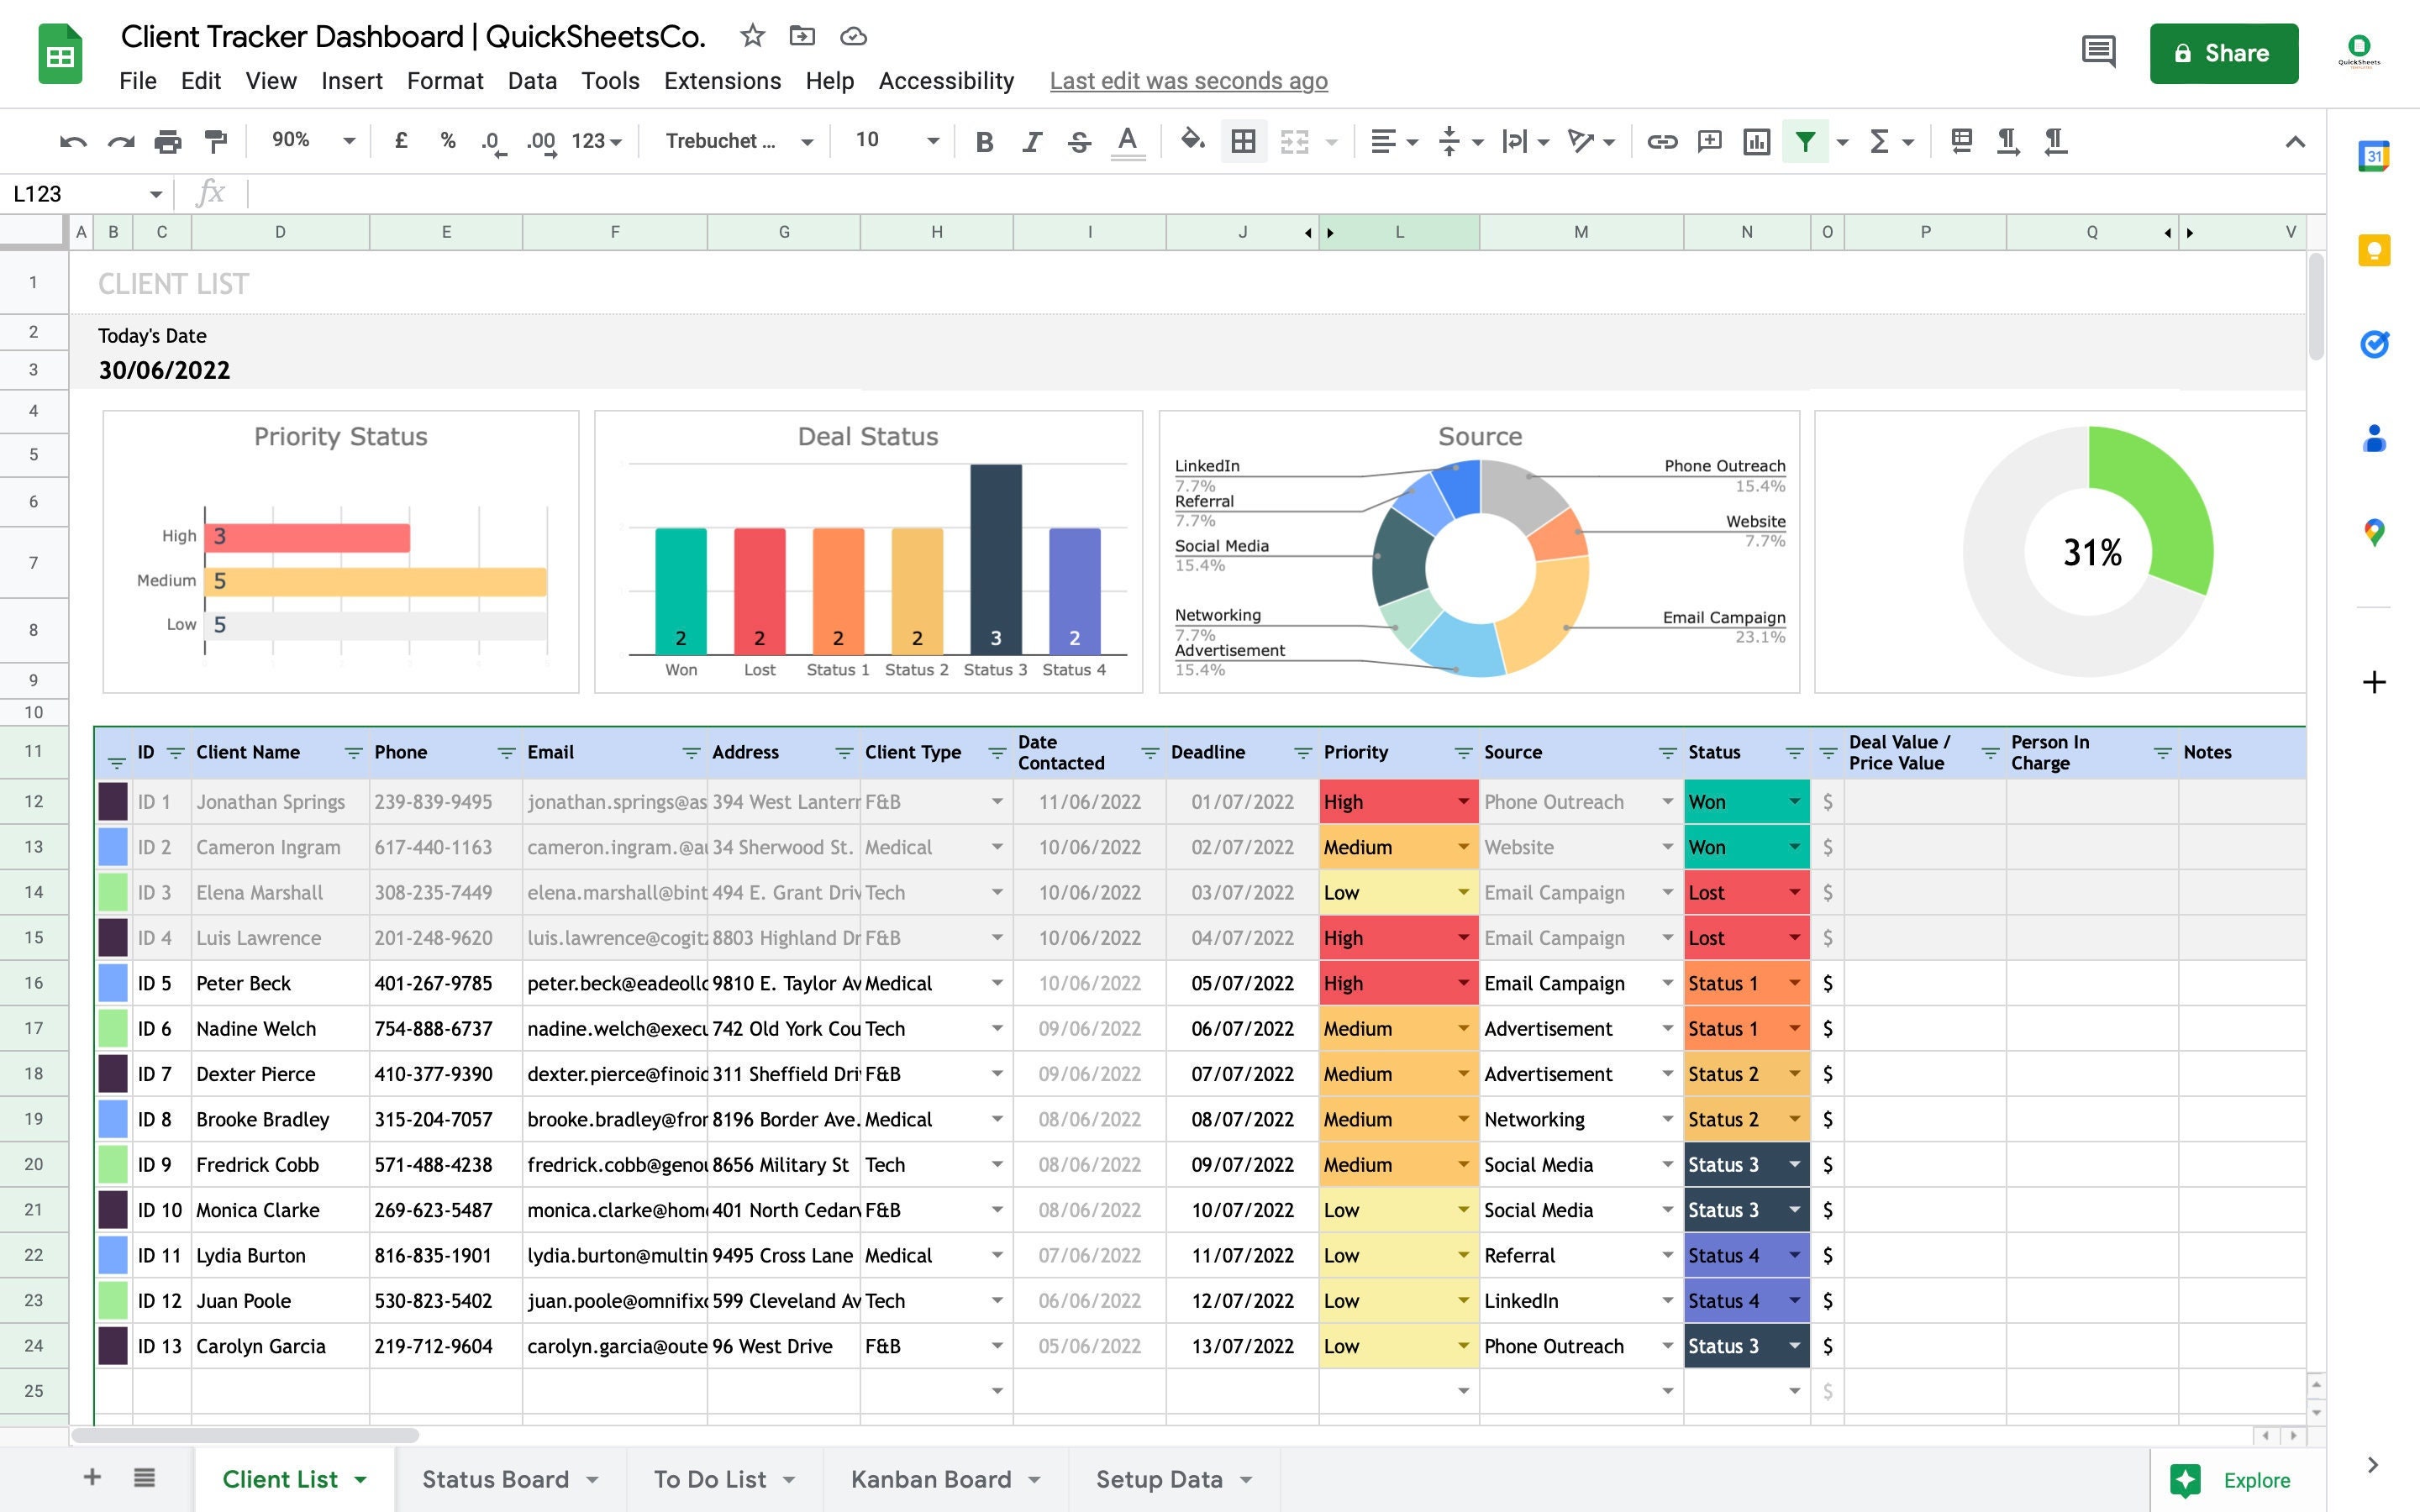Collapse the toolbar with up chevron
This screenshot has width=2420, height=1512.
2295,142
